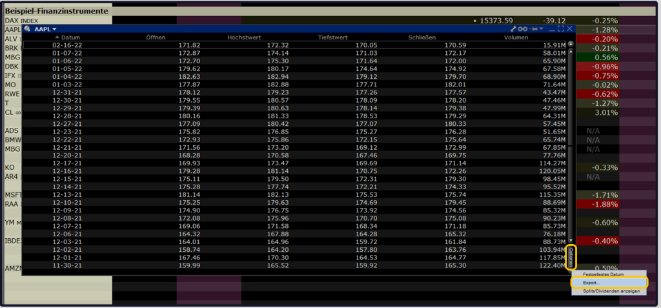Click the -0.40% red change cell
661x308 pixels.
point(598,241)
